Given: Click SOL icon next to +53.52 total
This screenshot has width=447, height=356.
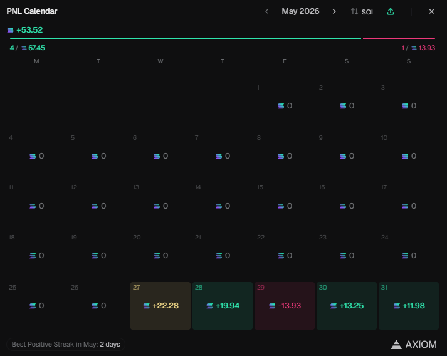Looking at the screenshot, I should pyautogui.click(x=11, y=30).
